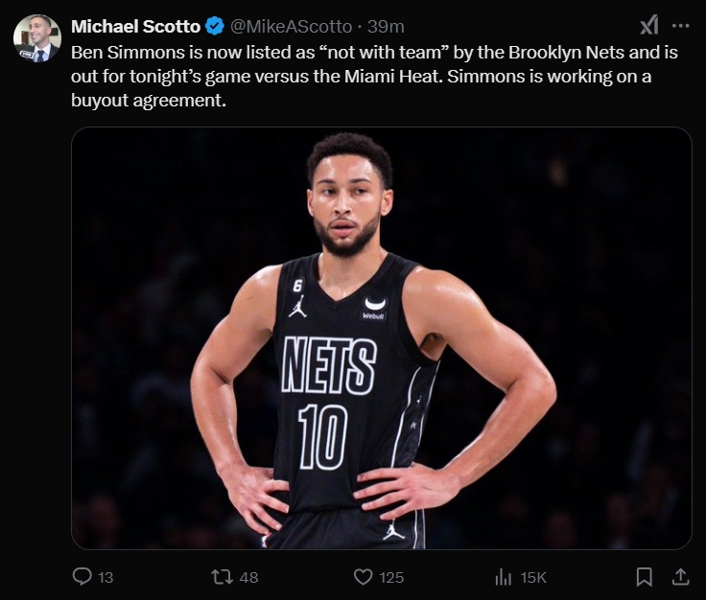Open view analytics bar chart icon
The width and height of the screenshot is (706, 600).
click(x=503, y=576)
